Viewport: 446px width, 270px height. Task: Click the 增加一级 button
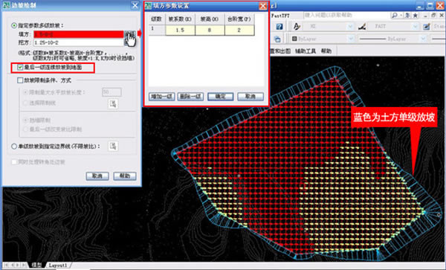point(161,97)
